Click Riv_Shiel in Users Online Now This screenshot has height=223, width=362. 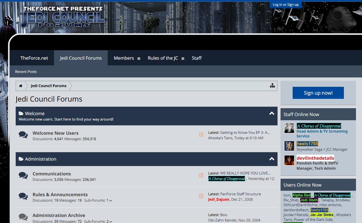[x=291, y=200]
